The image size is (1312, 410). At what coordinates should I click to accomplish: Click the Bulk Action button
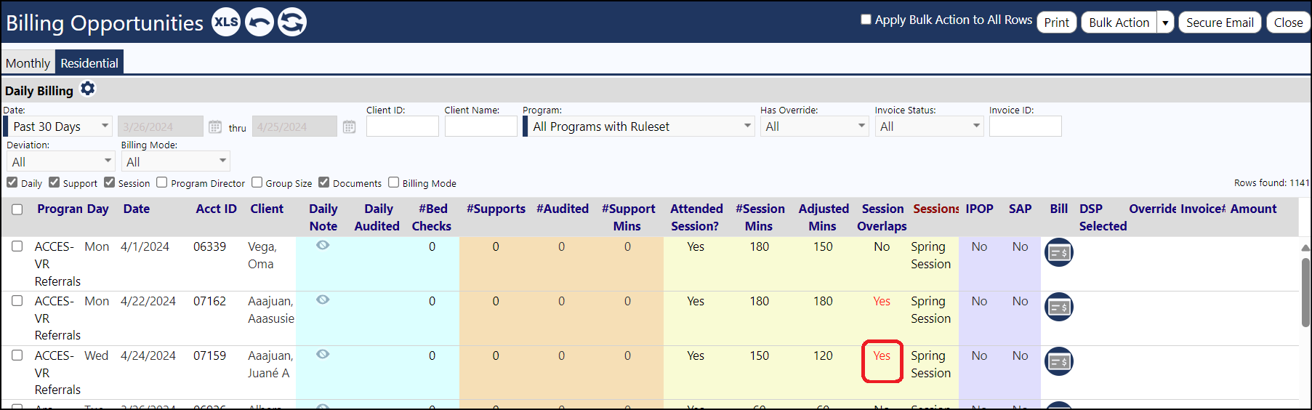click(1119, 23)
